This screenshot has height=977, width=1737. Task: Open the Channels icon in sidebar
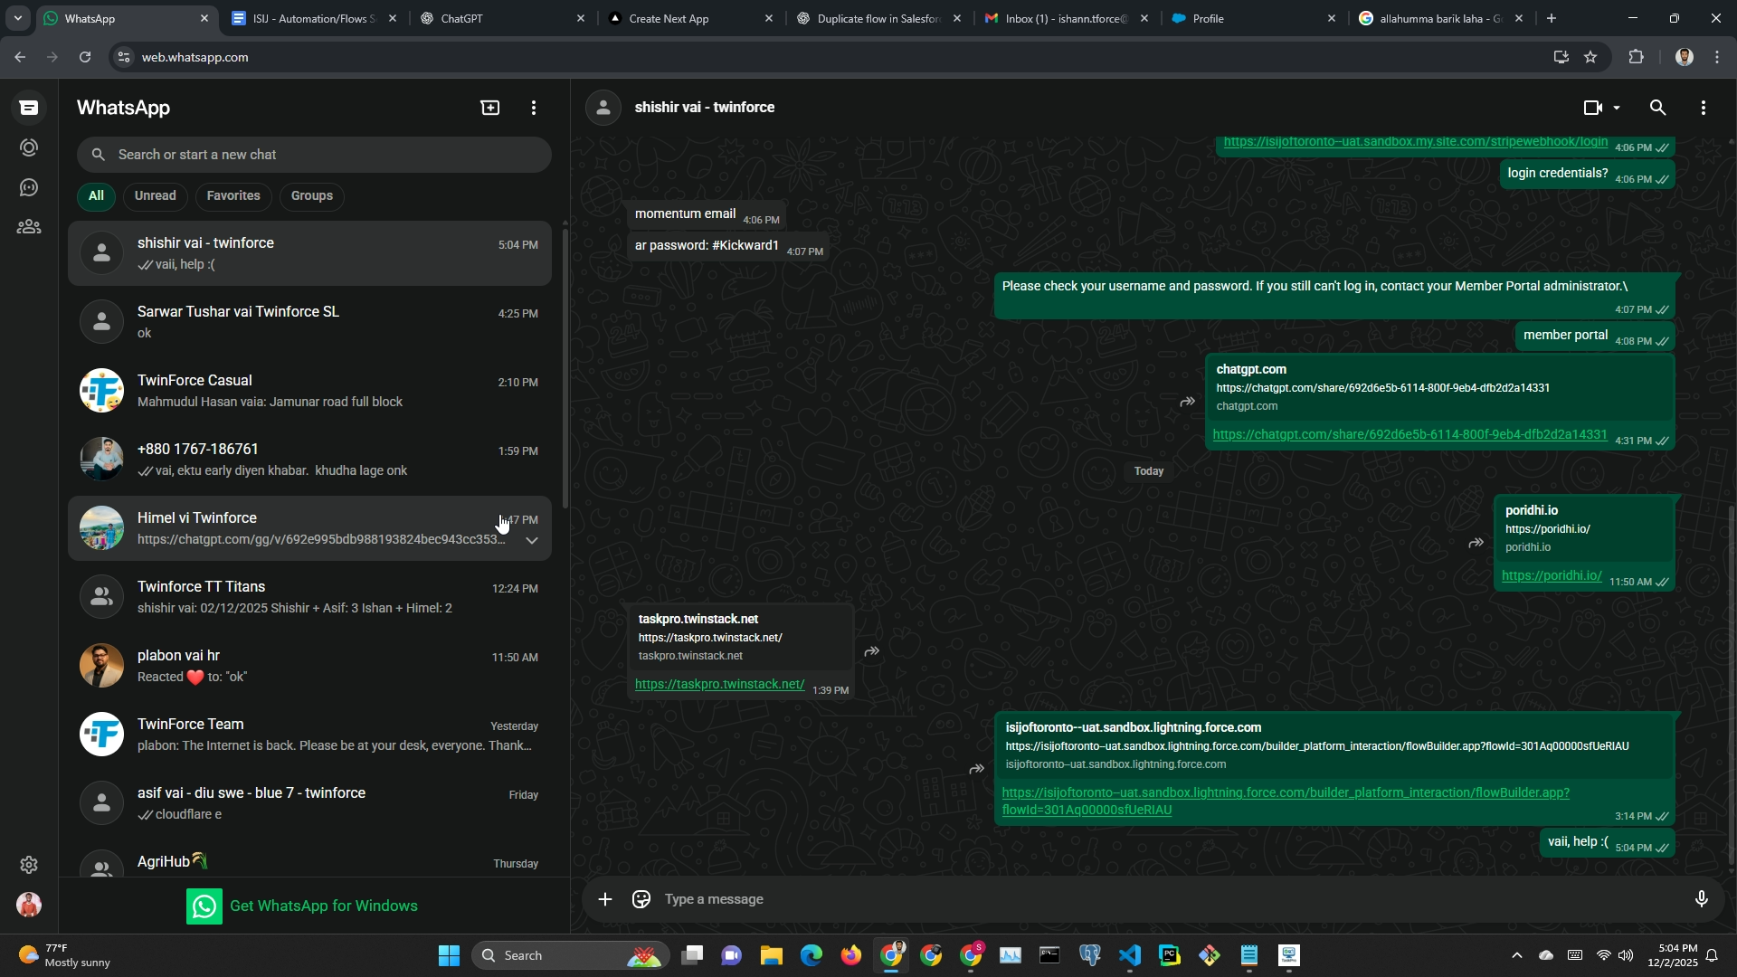[29, 187]
